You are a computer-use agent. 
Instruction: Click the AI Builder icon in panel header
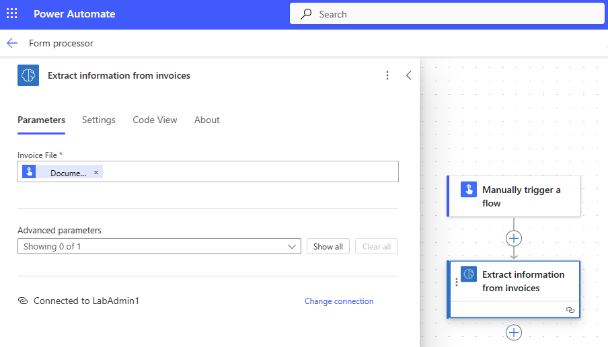pos(28,75)
